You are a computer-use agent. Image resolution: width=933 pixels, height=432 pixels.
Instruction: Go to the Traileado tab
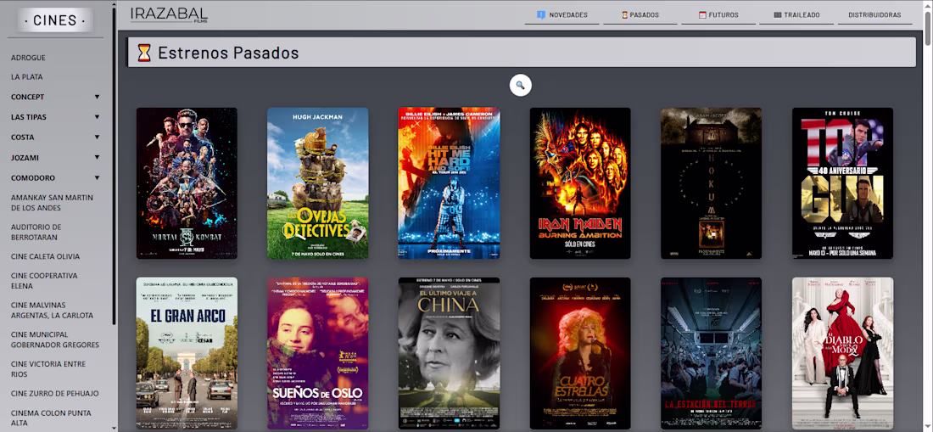click(796, 15)
